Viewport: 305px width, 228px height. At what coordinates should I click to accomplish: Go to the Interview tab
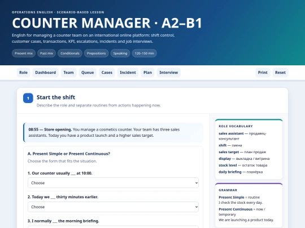(169, 73)
